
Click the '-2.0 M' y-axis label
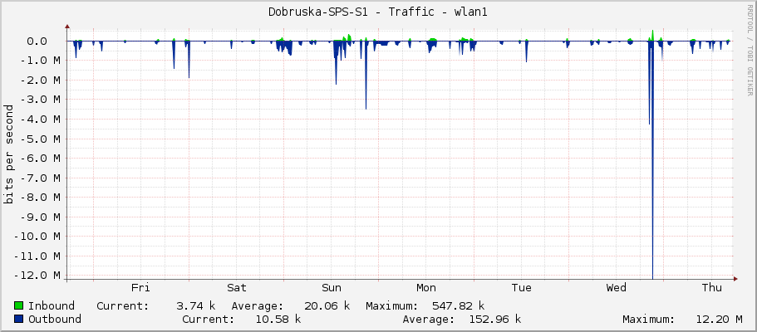41,81
